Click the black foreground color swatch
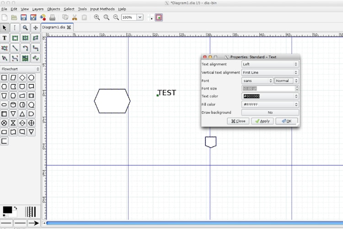The width and height of the screenshot is (343, 229). point(7,210)
